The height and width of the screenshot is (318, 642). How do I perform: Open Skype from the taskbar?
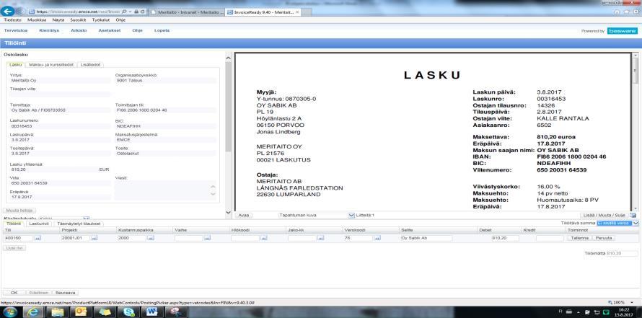(128, 312)
